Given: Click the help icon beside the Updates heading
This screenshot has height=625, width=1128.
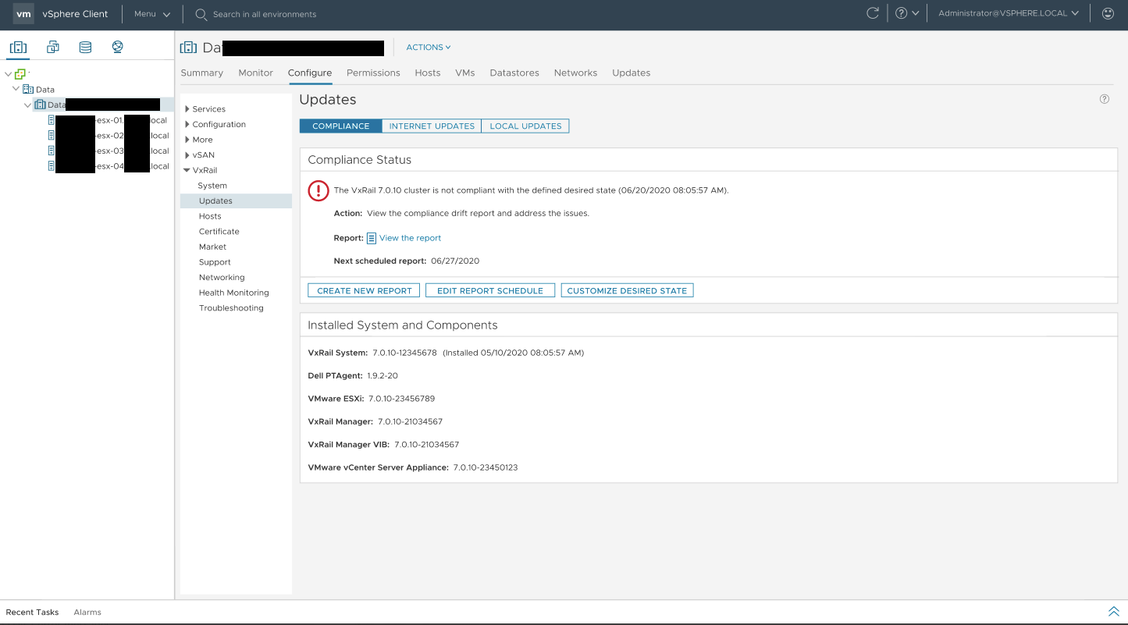Looking at the screenshot, I should [x=1104, y=99].
